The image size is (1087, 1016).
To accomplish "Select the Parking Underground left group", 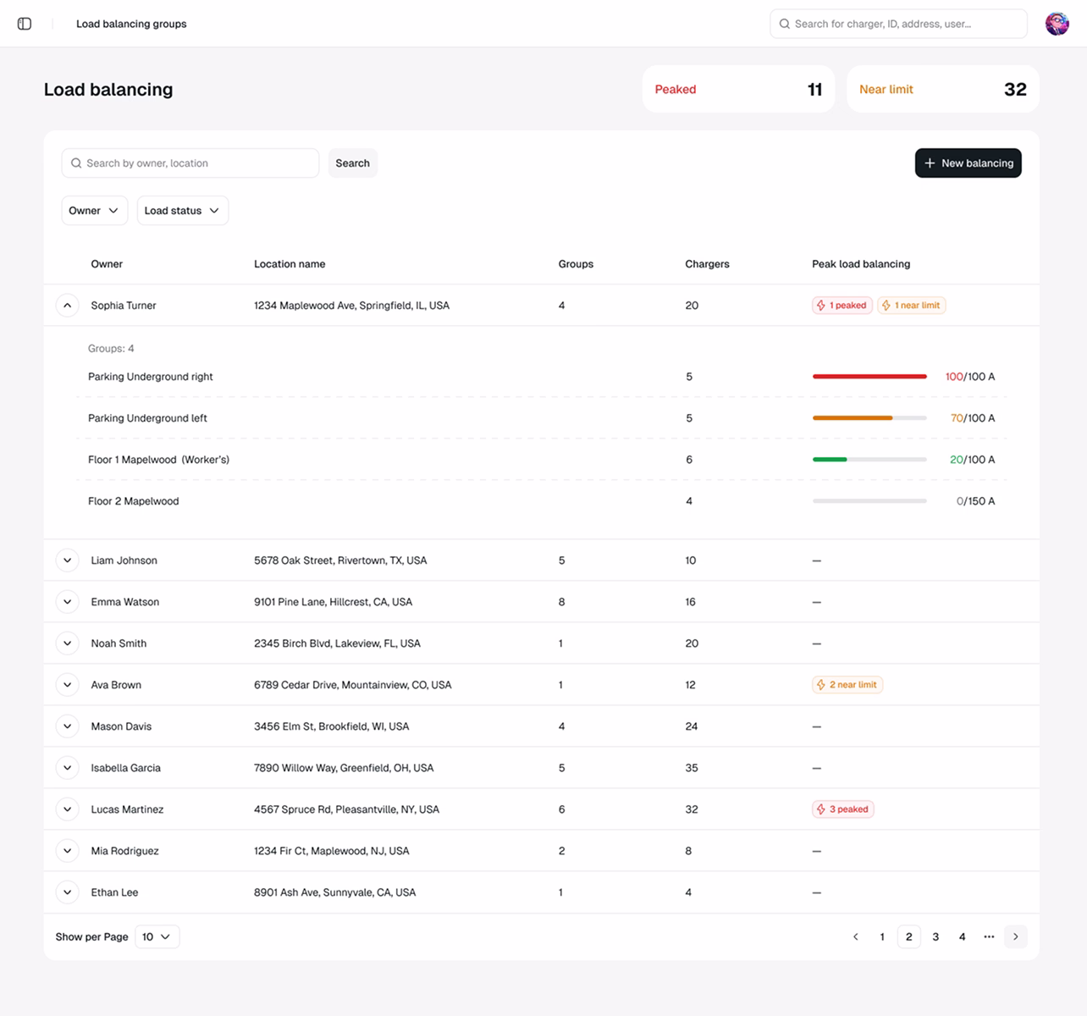I will [x=147, y=418].
